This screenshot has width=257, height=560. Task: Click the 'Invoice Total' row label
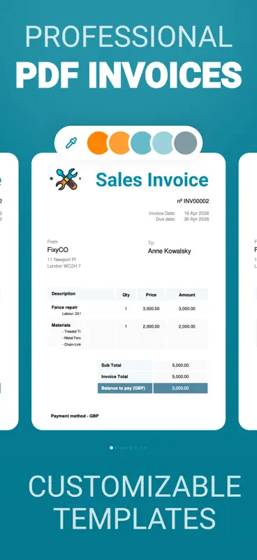(115, 377)
